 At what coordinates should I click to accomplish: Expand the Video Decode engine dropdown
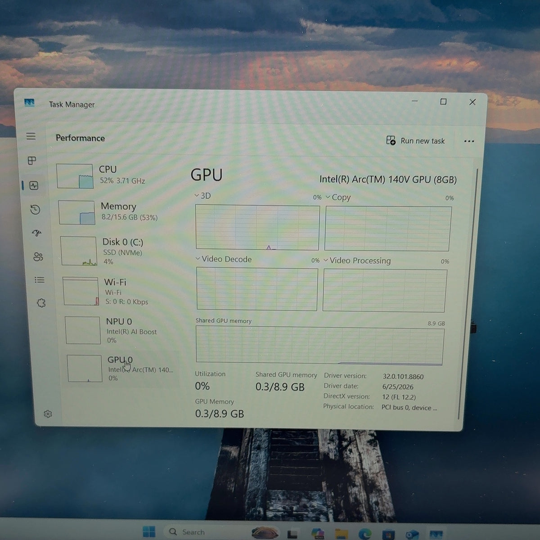click(224, 259)
